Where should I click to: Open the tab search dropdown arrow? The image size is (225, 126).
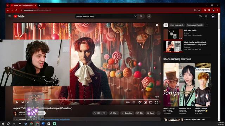click(8, 5)
